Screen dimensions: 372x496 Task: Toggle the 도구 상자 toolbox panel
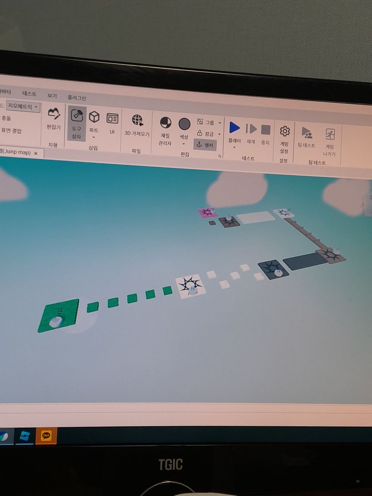point(77,123)
